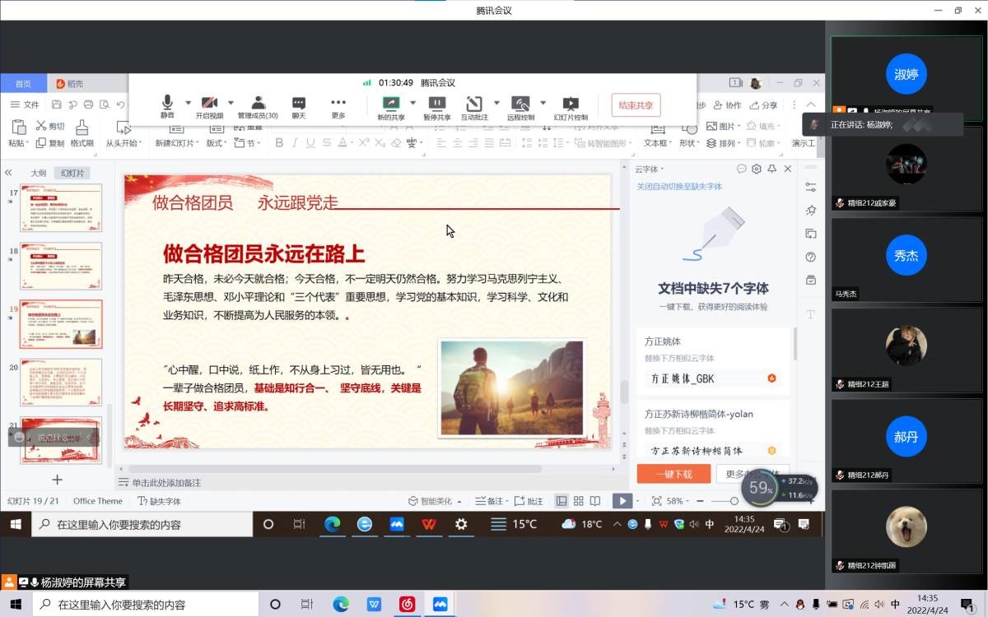Start slideshow from beginning (从头开始)

[123, 134]
